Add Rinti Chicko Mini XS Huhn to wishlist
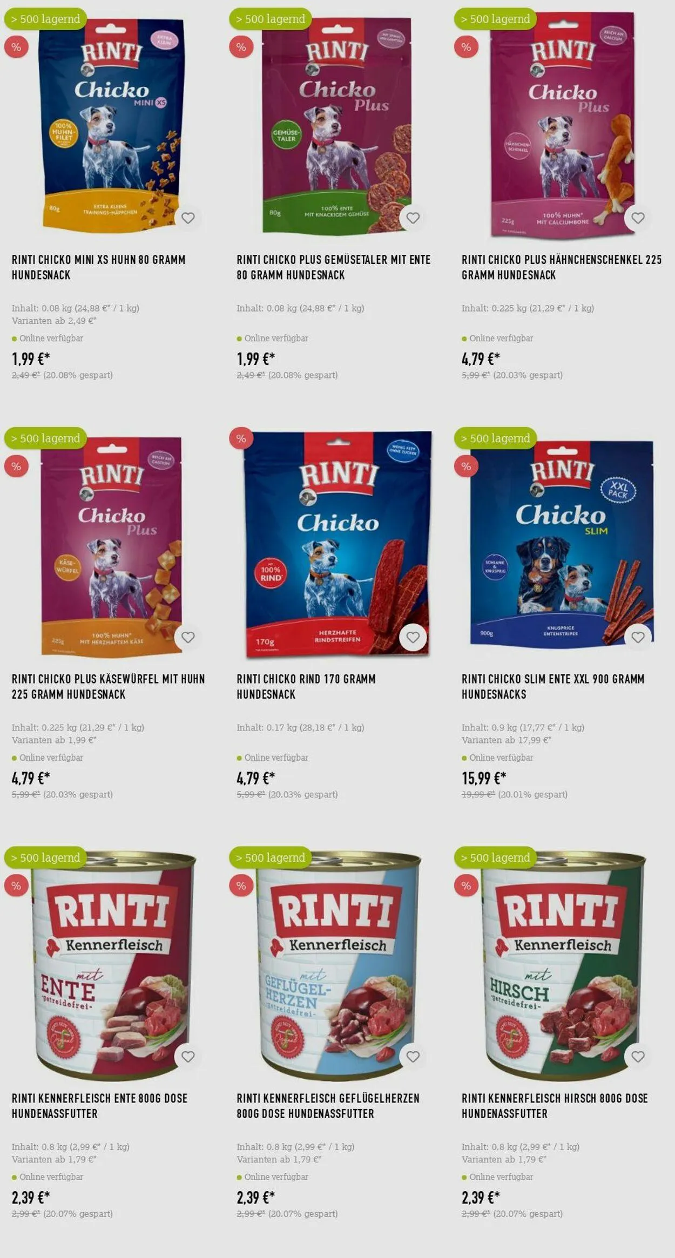The width and height of the screenshot is (675, 1258). [188, 218]
